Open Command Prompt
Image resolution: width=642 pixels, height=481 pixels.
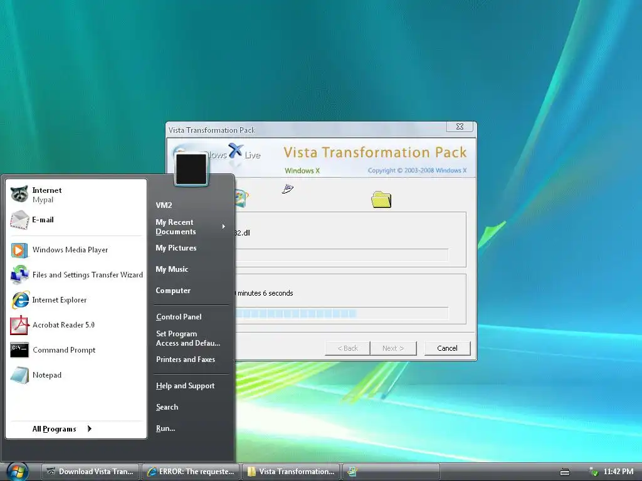[x=76, y=350]
